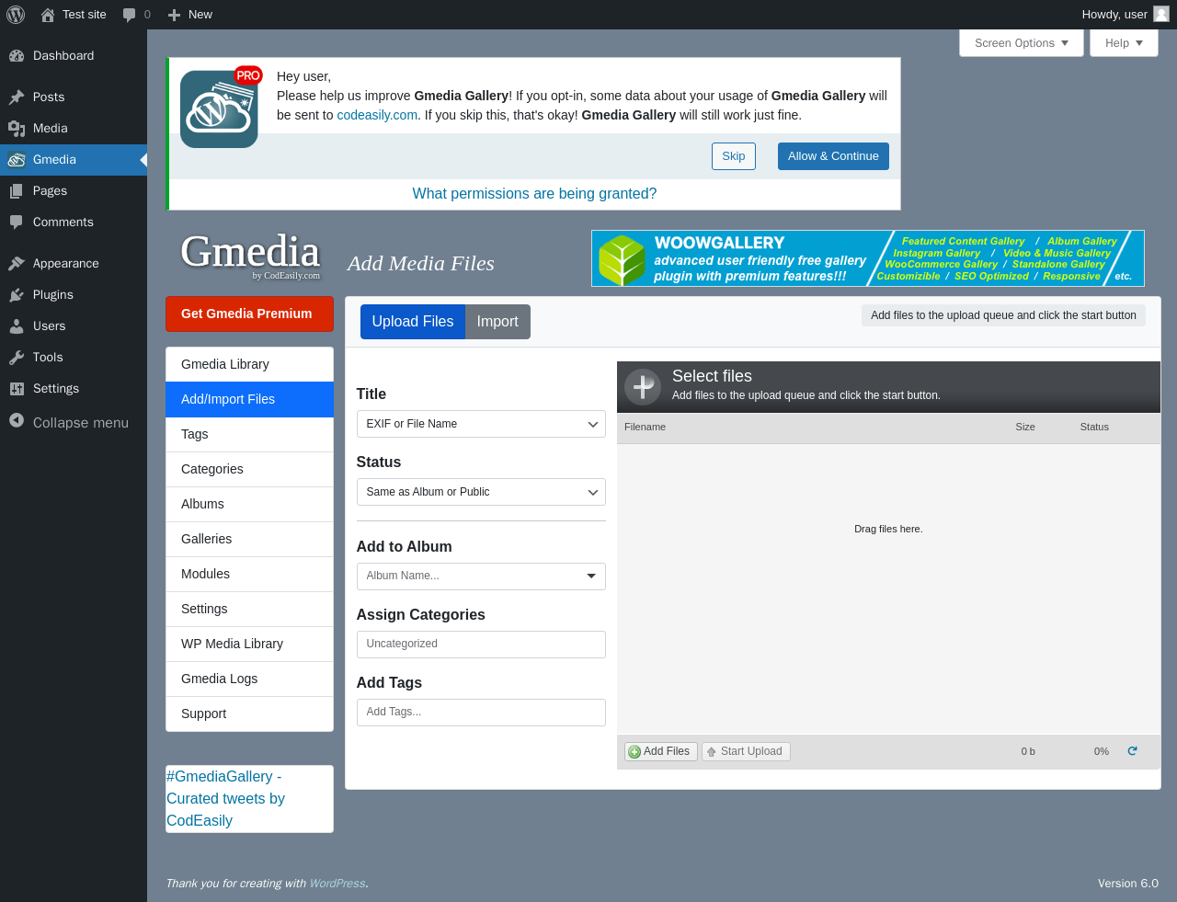
Task: Click the Comments sidebar icon
Action: coord(17,222)
